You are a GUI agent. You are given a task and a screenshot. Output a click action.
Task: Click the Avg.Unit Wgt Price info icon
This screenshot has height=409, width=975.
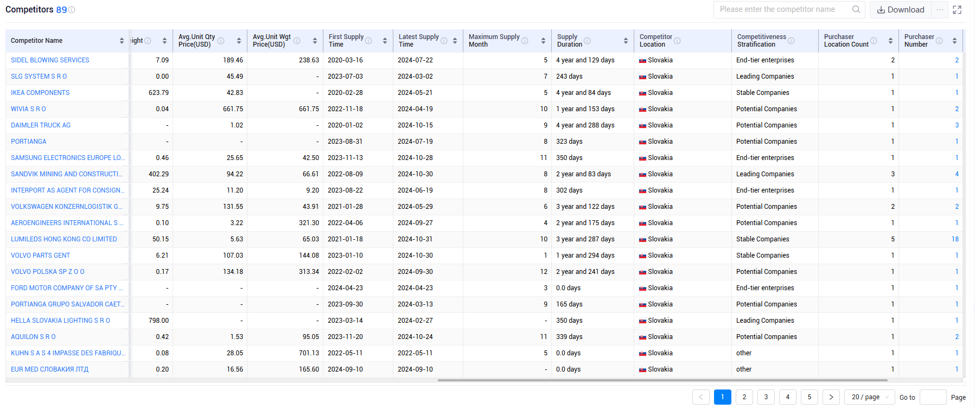coord(297,41)
